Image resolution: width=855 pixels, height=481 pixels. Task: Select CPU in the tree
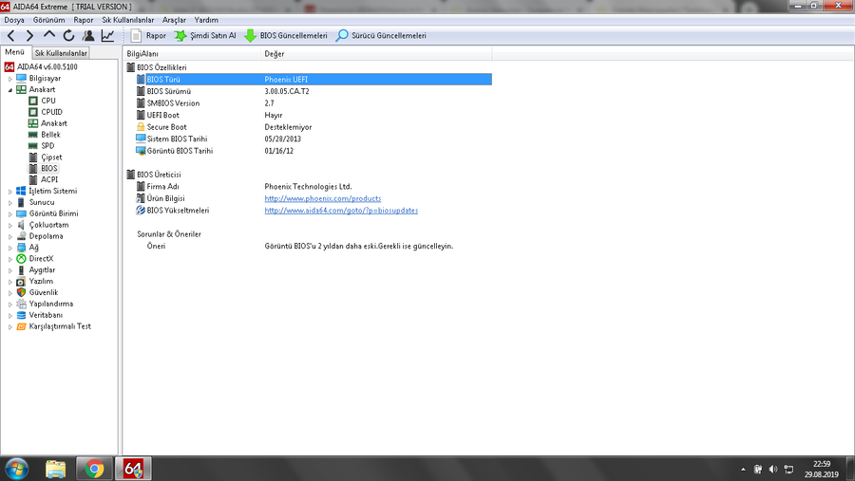pyautogui.click(x=48, y=101)
